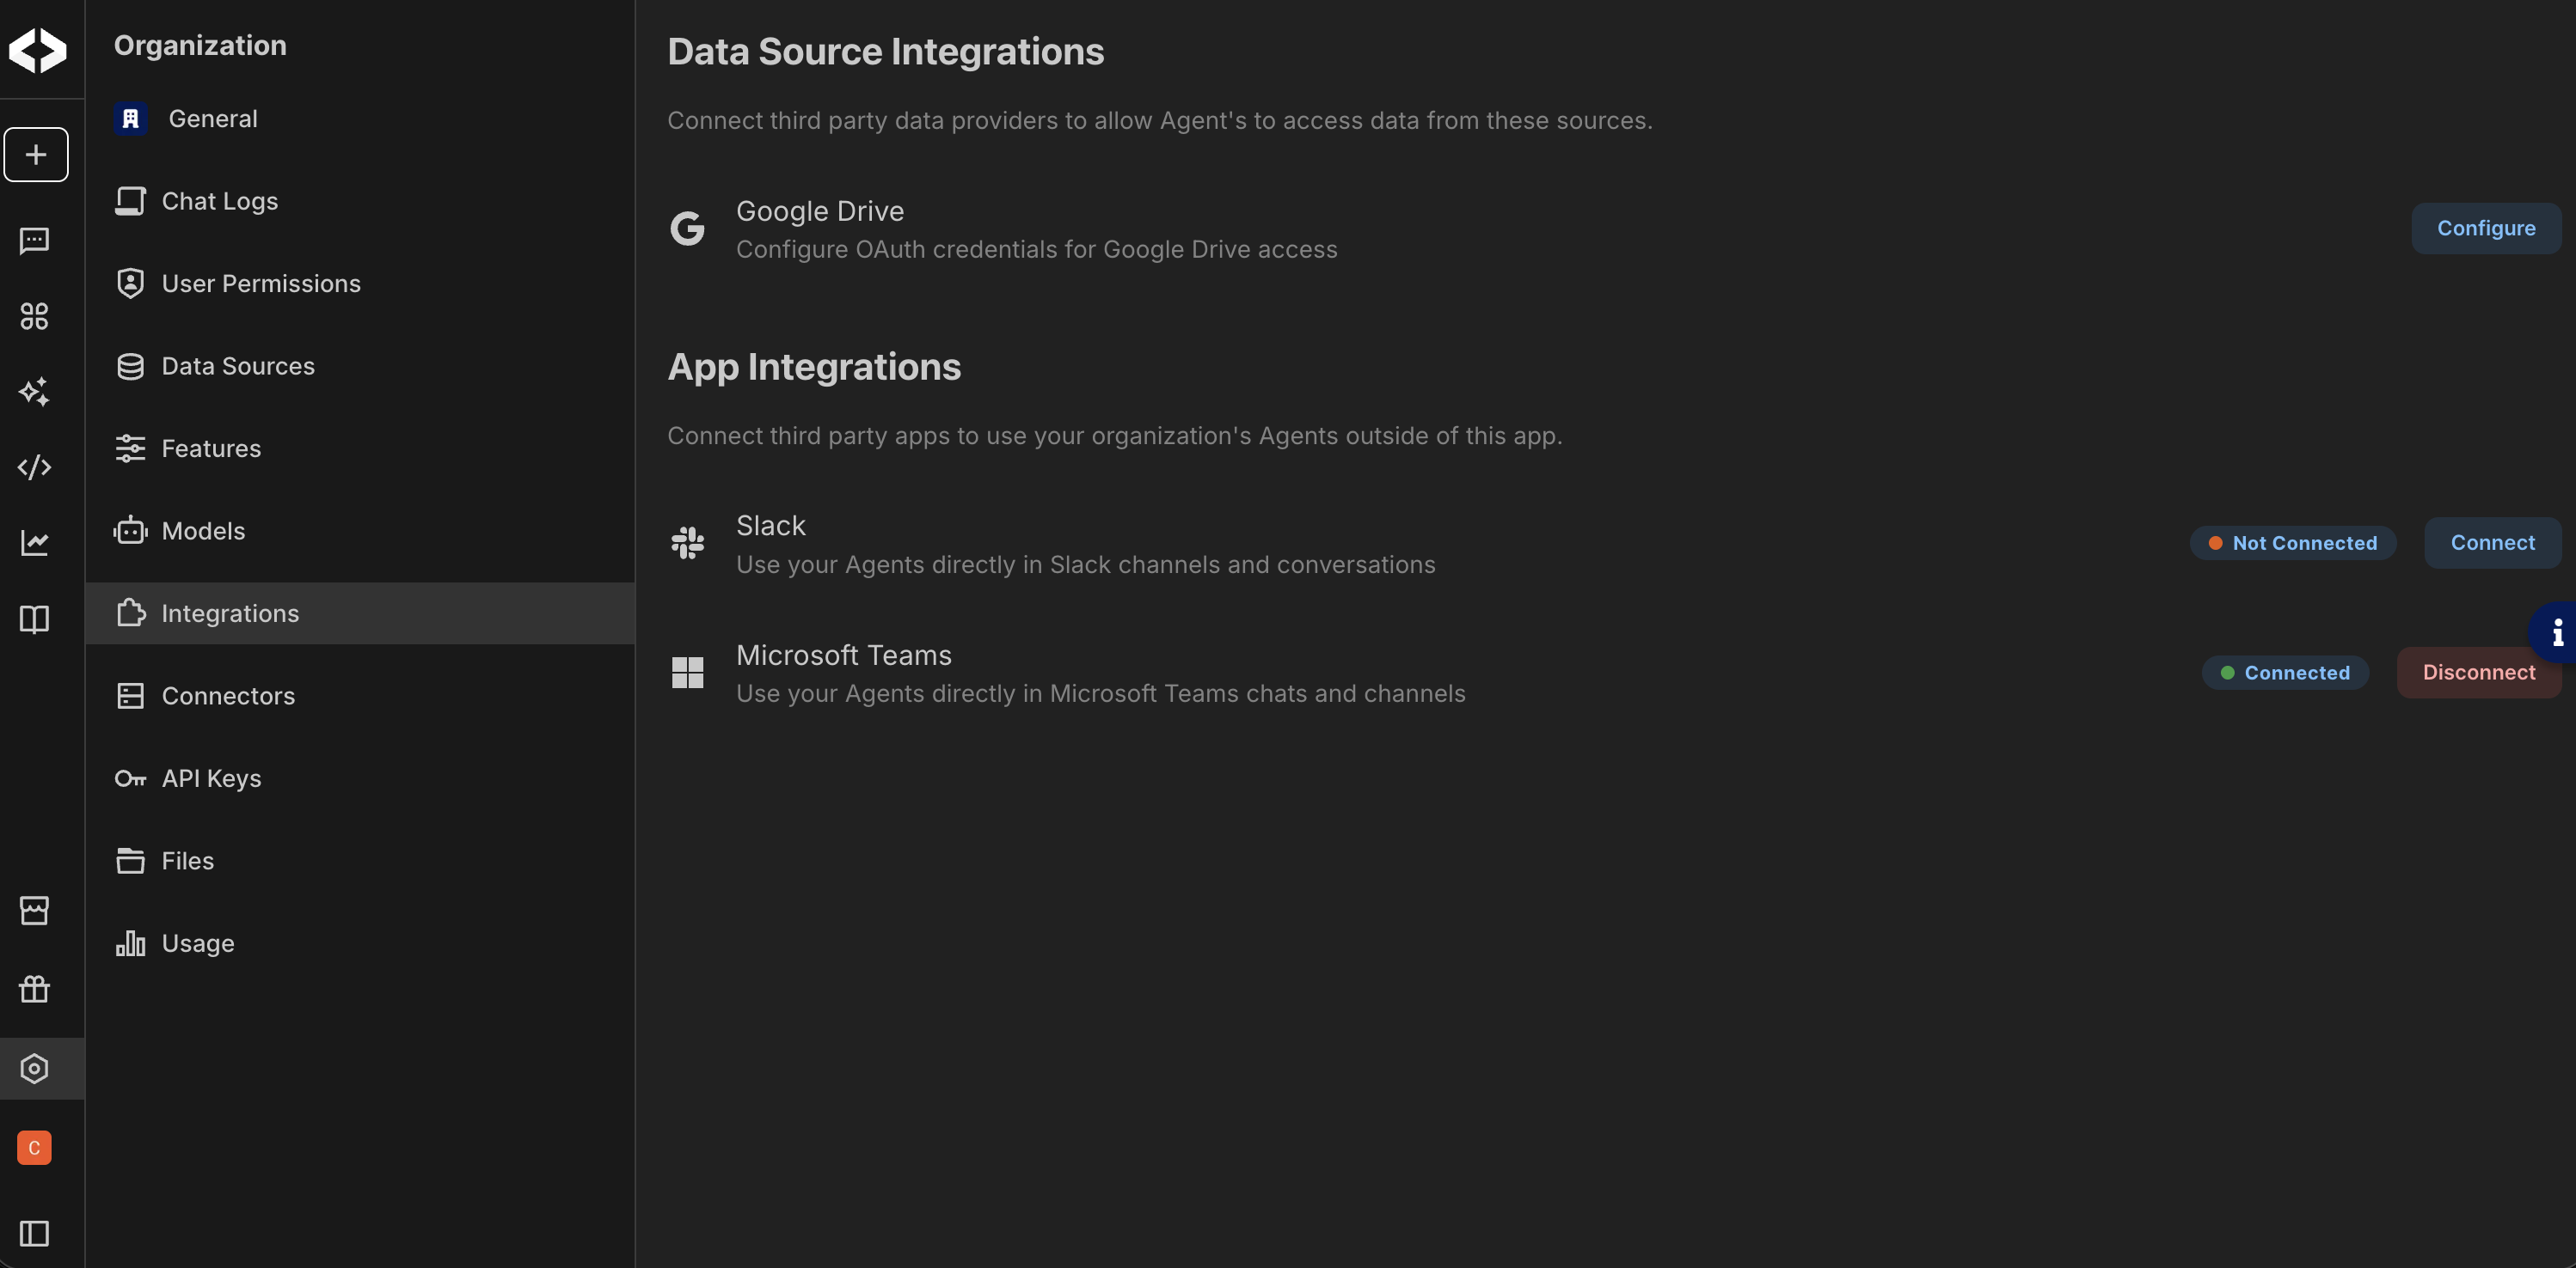This screenshot has width=2576, height=1268.
Task: Click 'Configure OAuth credentials for Google Drive access'
Action: (1037, 250)
